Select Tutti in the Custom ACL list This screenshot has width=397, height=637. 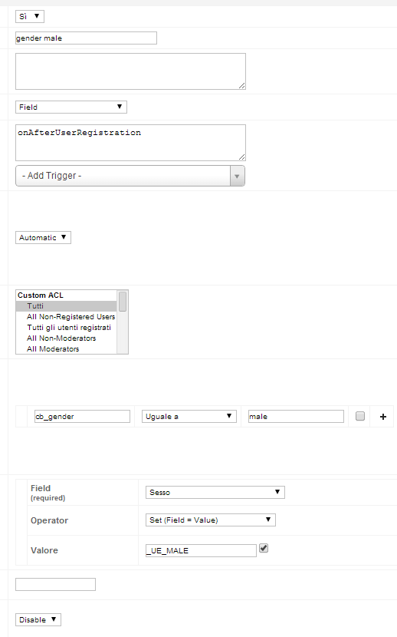pyautogui.click(x=66, y=306)
